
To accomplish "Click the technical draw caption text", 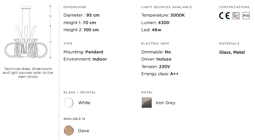I will (28, 73).
